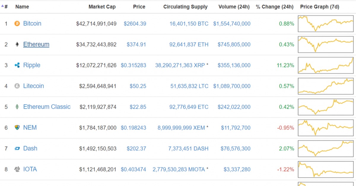Sort table by Circulating Supply header
The width and height of the screenshot is (356, 186).
click(x=185, y=7)
